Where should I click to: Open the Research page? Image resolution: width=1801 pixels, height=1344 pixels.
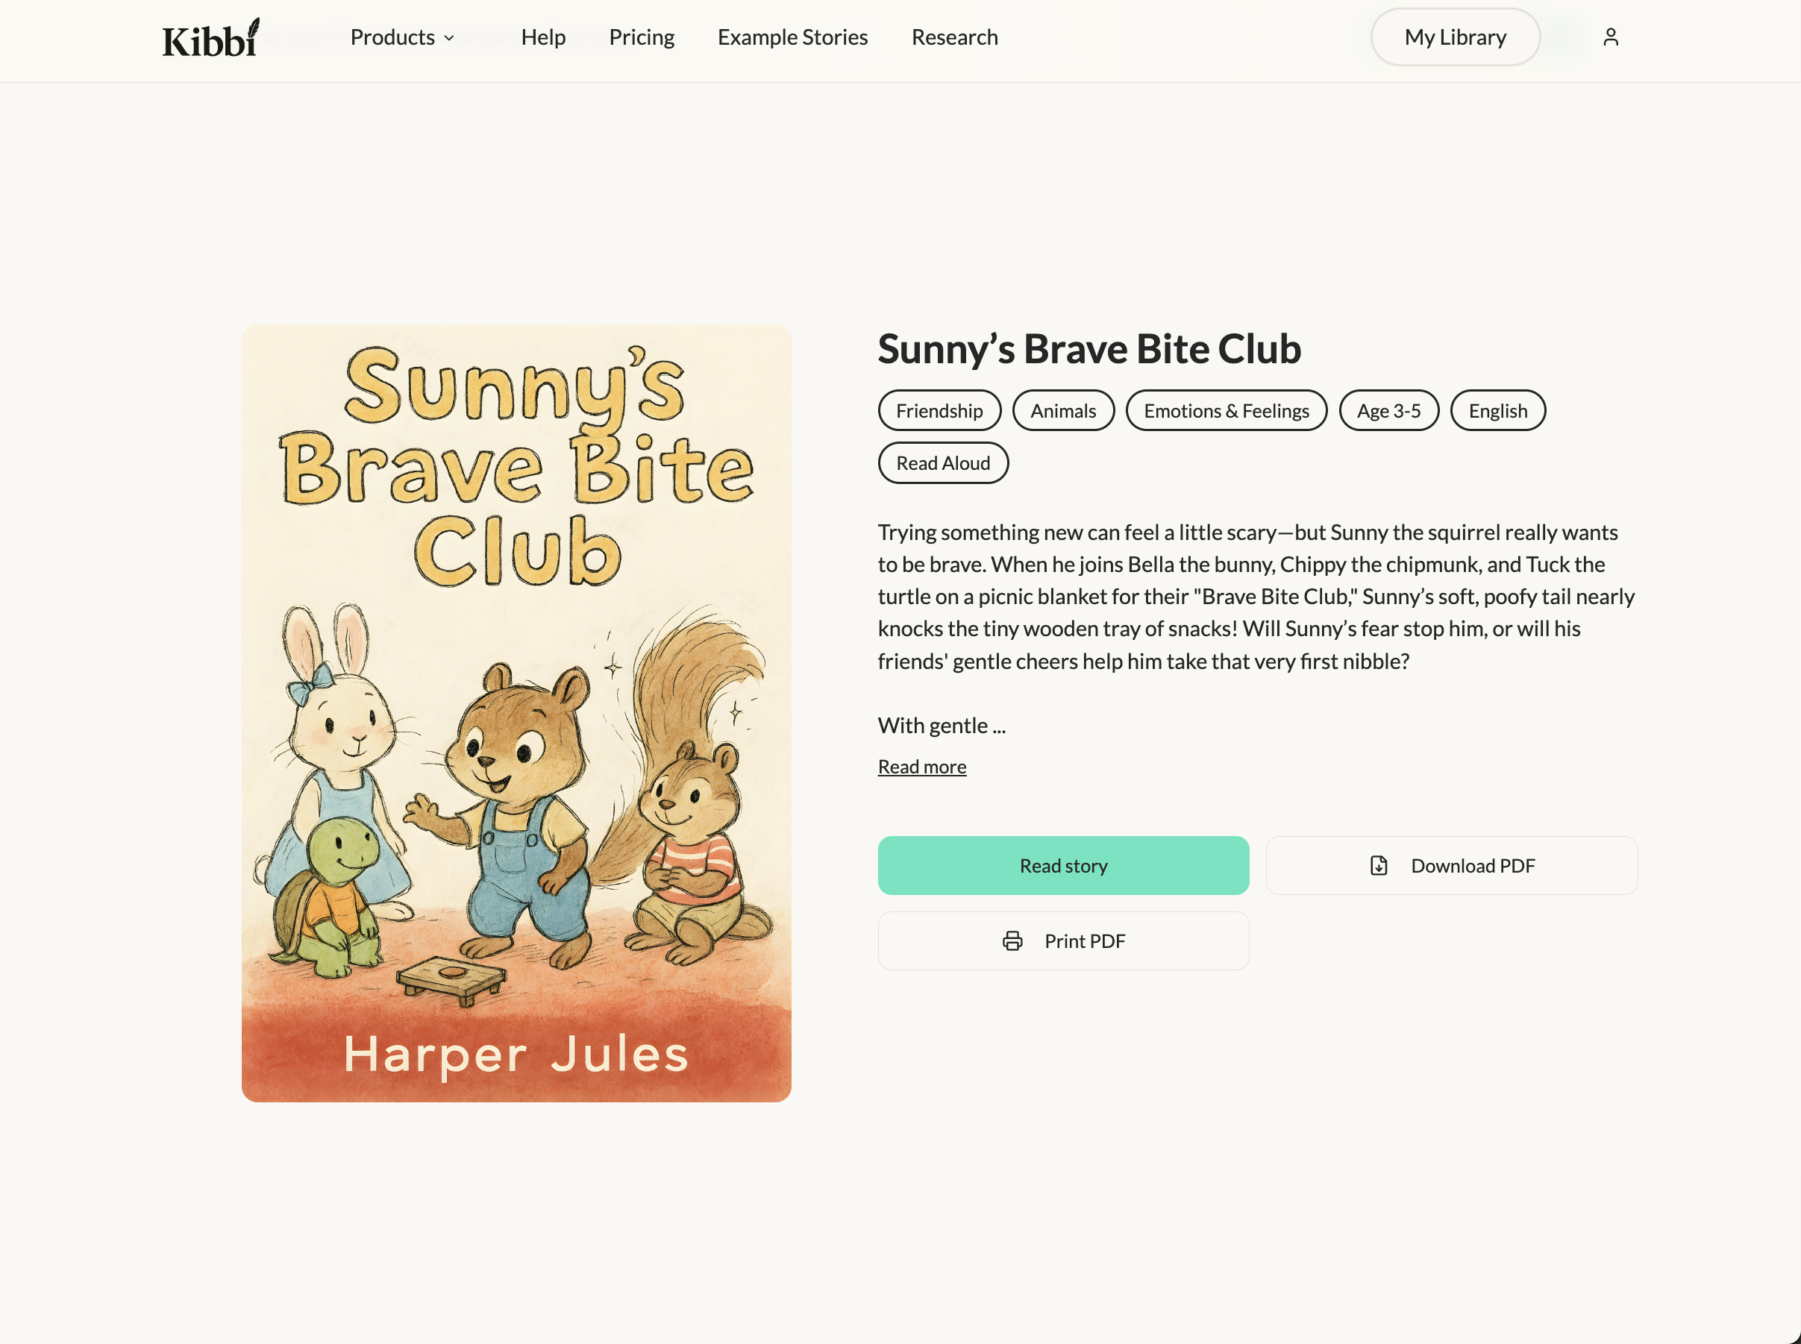tap(953, 37)
